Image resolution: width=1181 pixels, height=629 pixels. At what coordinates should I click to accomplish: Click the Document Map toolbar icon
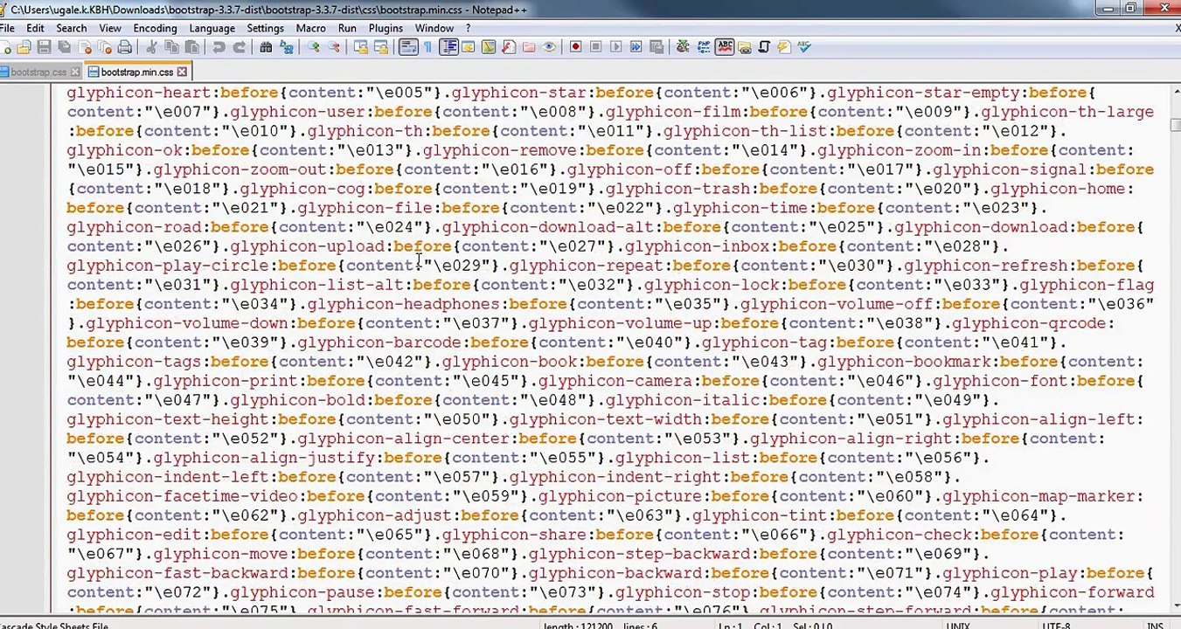click(x=488, y=47)
